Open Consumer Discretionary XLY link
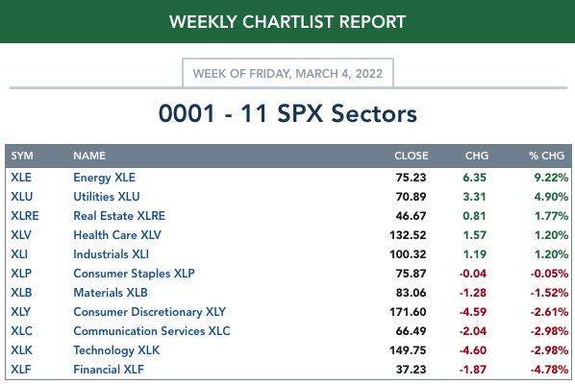Screen dimensions: 575x384 (150, 312)
